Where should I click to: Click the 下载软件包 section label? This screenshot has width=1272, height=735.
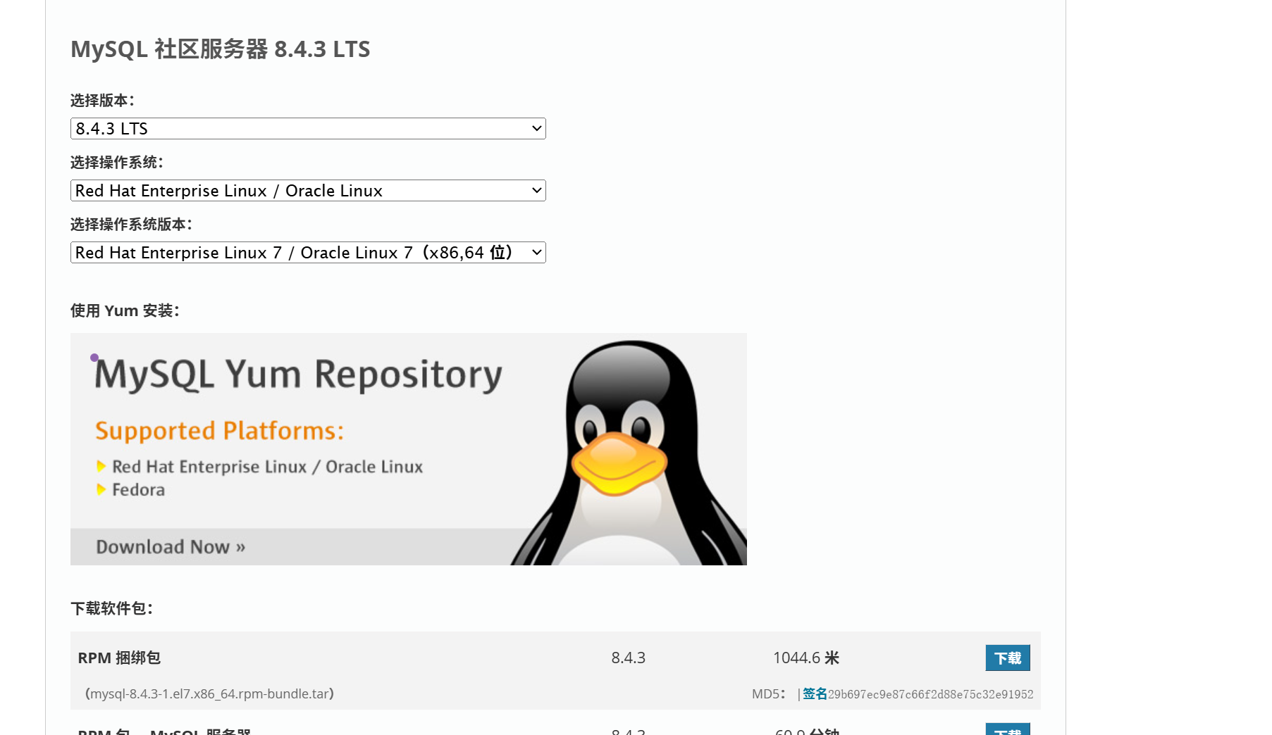pyautogui.click(x=111, y=608)
